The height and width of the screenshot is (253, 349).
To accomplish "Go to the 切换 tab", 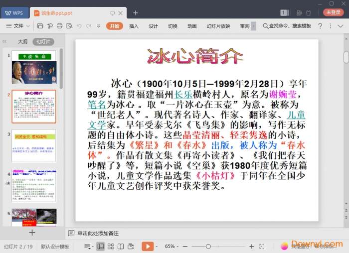I will 173,26.
